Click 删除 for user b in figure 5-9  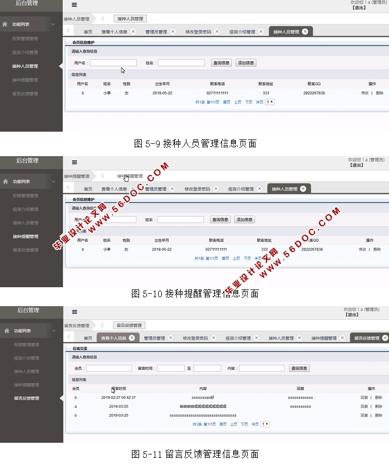(x=380, y=93)
